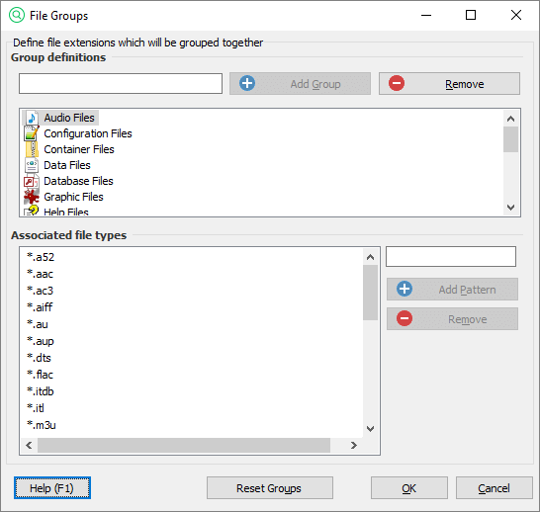This screenshot has width=540, height=512.
Task: Click file types horizontal scrollbar thumb
Action: 184,445
